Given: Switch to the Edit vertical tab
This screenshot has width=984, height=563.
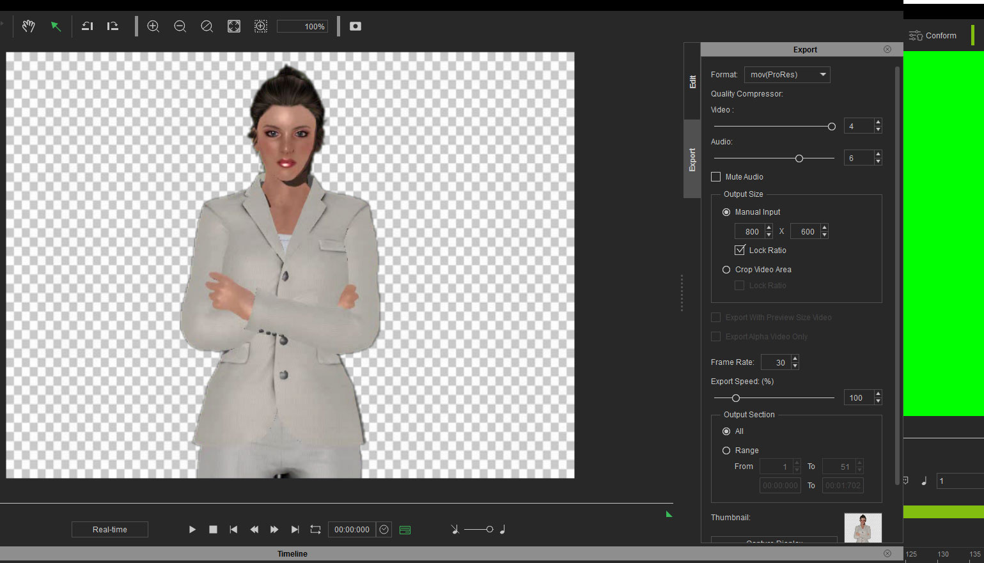Looking at the screenshot, I should 692,81.
